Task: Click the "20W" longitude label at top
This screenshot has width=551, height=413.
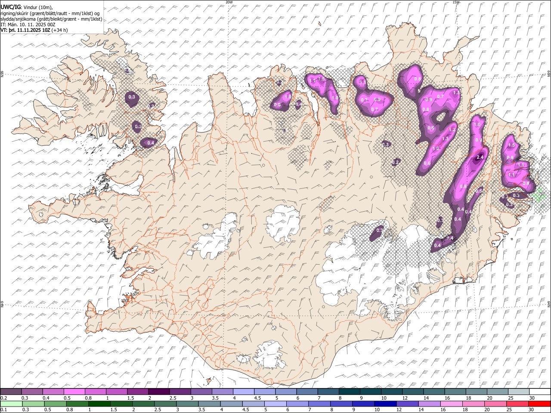Action: [229, 2]
